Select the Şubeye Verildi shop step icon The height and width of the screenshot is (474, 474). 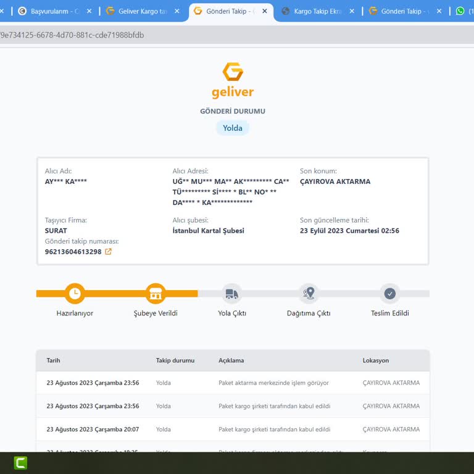156,293
